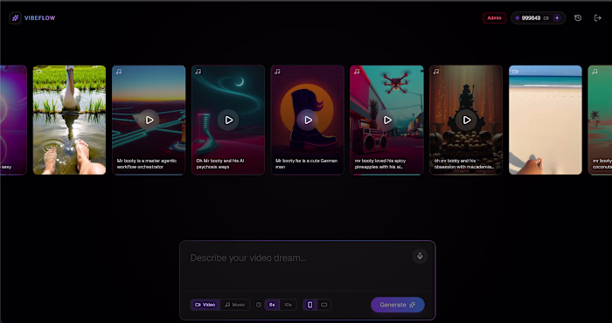Click video camera icon on pelican card
The height and width of the screenshot is (323, 612).
pos(39,72)
